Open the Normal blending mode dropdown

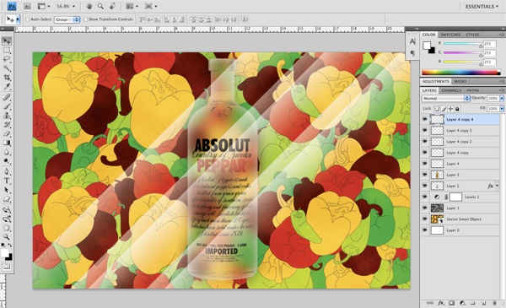pyautogui.click(x=445, y=98)
